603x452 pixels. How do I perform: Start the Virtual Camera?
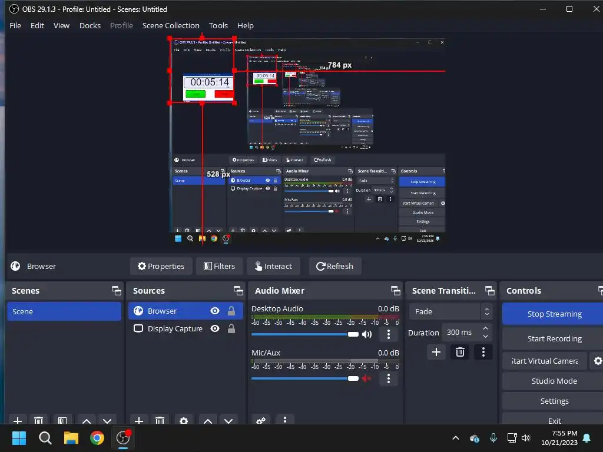545,361
